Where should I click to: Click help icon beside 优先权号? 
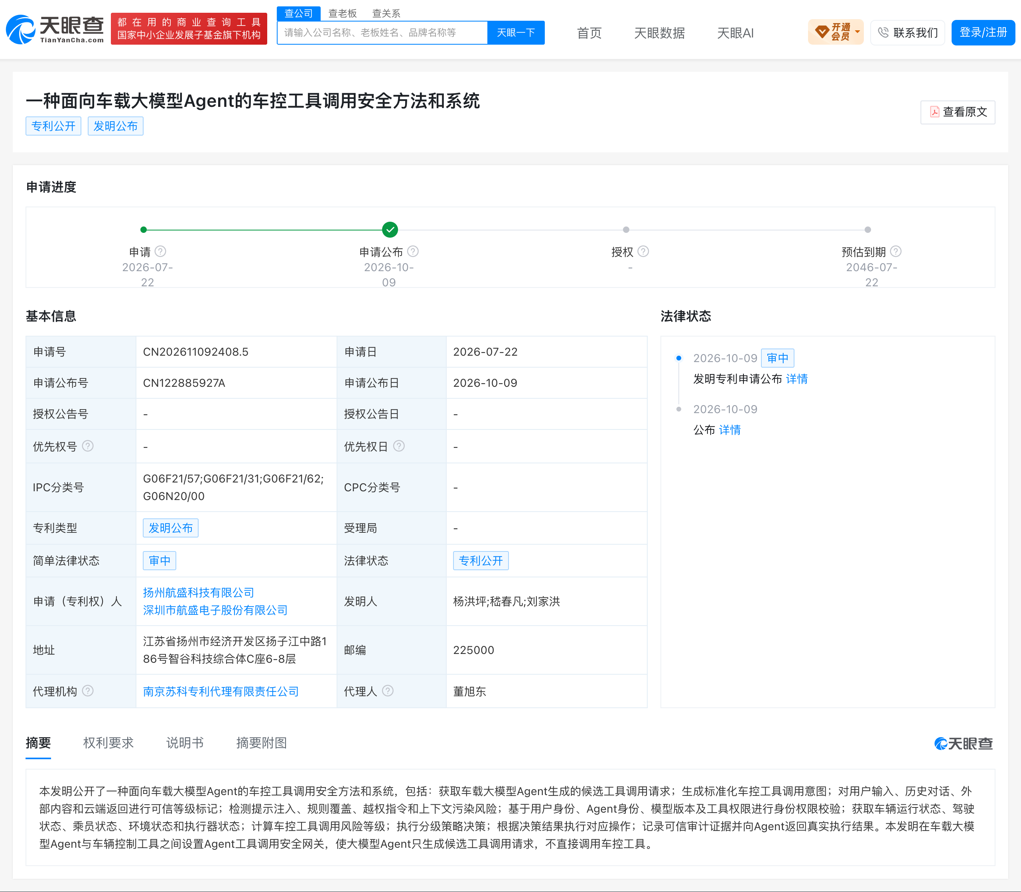88,446
